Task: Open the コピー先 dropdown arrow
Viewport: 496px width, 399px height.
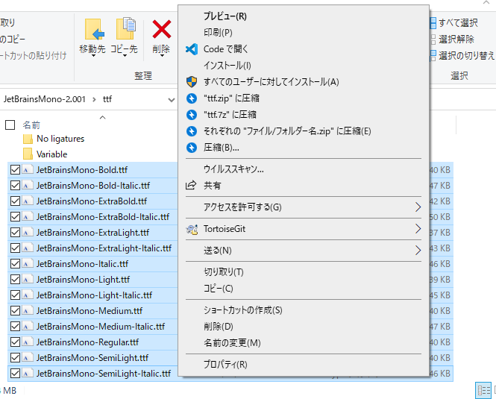Action: pos(125,56)
